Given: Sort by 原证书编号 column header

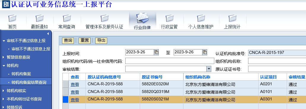Looking at the screenshot, I should [152, 77].
